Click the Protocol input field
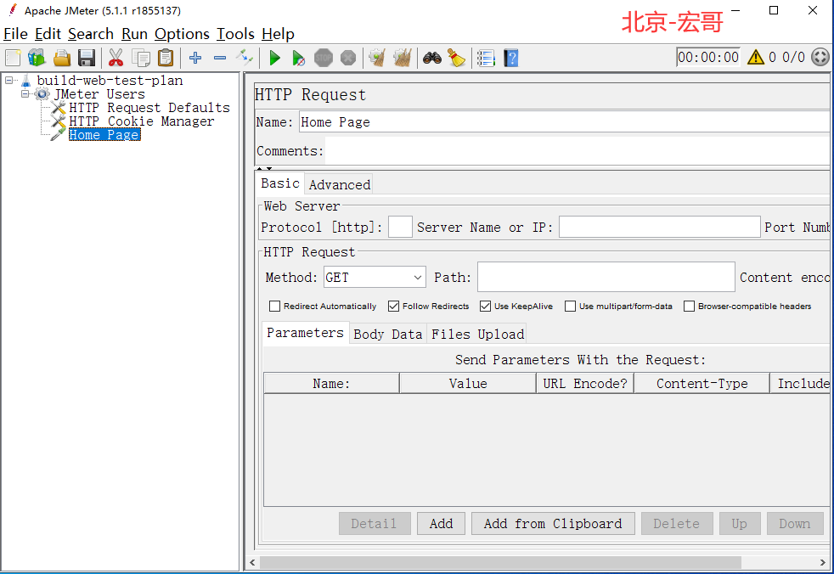This screenshot has width=834, height=574. click(400, 227)
